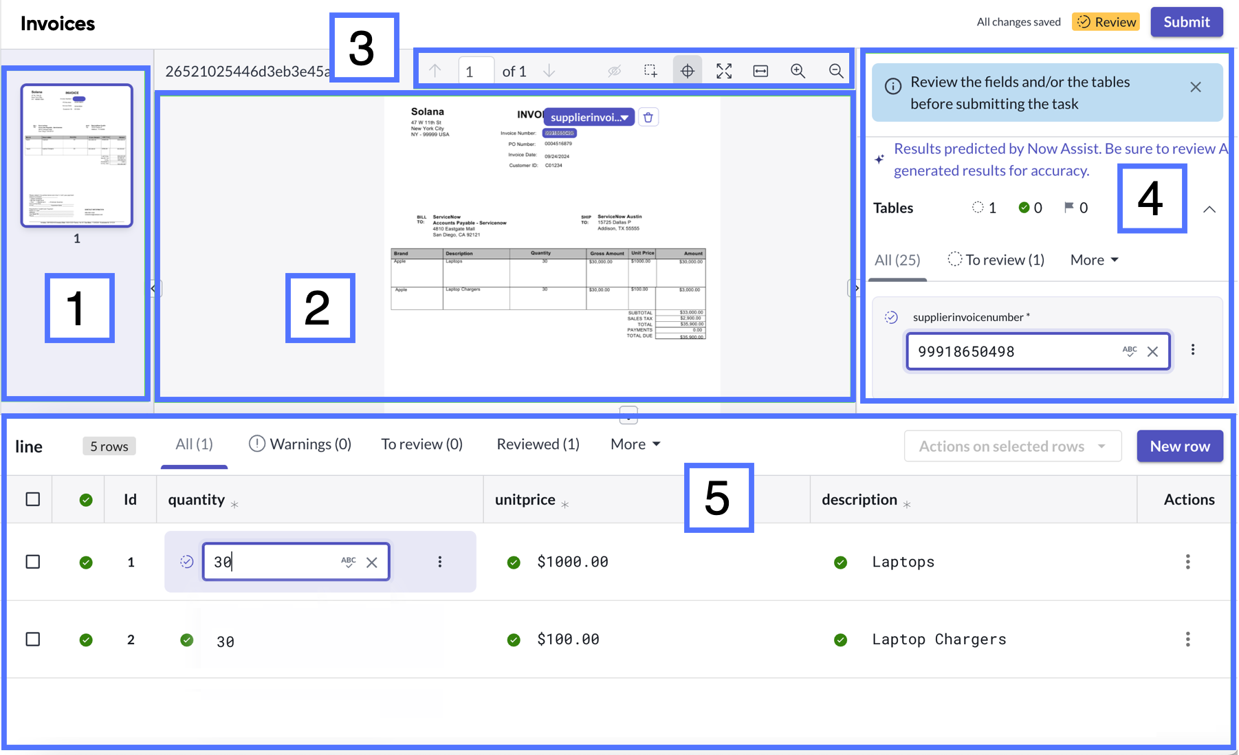Check the select all rows checkbox

point(33,499)
